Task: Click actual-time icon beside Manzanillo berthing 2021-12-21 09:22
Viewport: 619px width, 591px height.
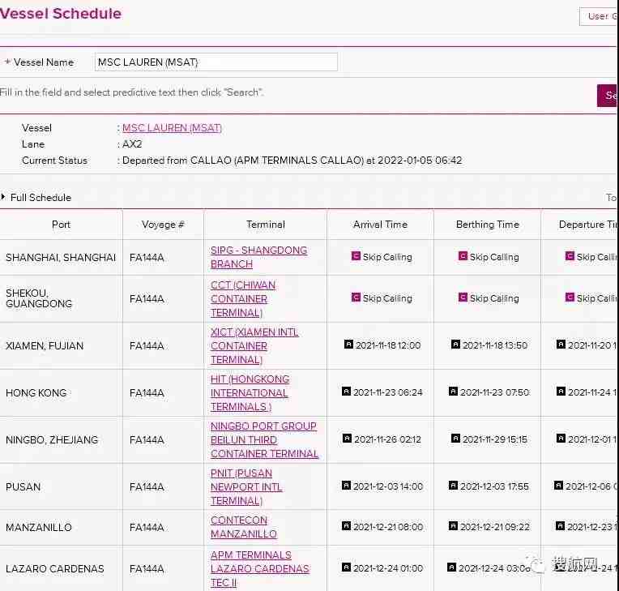Action: coord(453,526)
